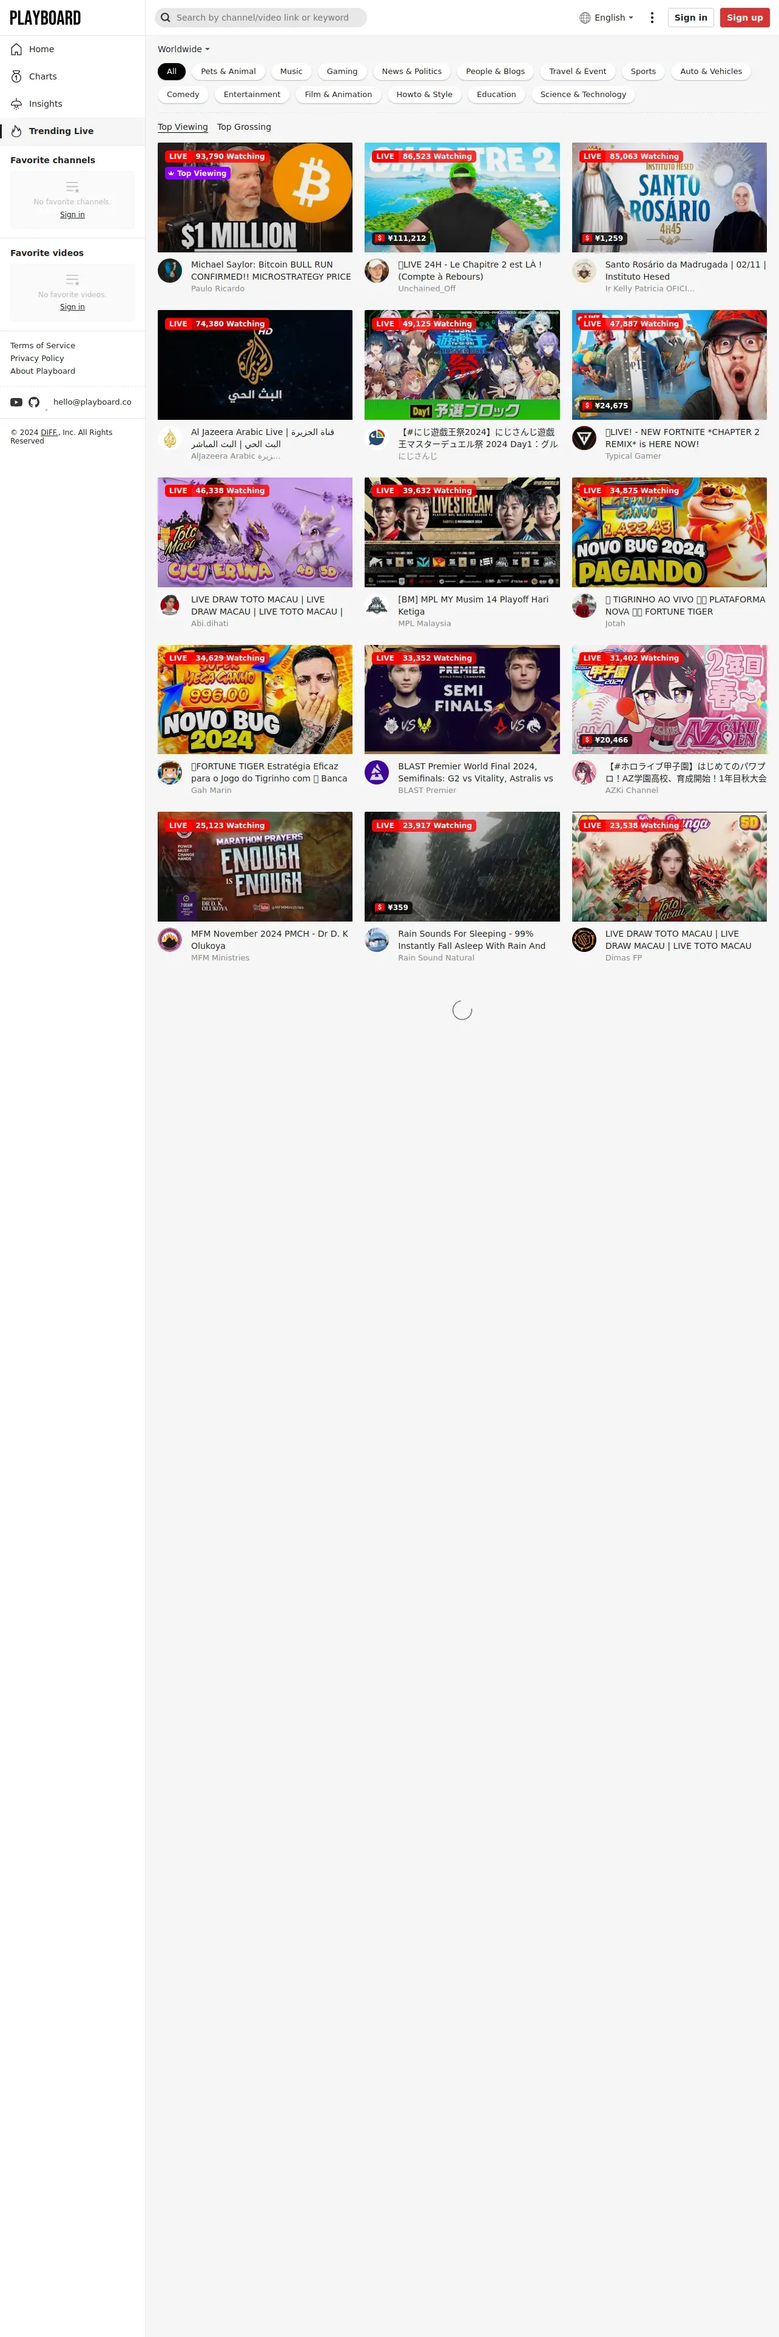Screen dimensions: 779x2337
Task: Open Paulo Ricardo channel avatar
Action: click(170, 271)
